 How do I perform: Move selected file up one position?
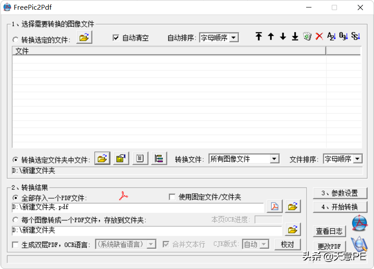pos(271,36)
